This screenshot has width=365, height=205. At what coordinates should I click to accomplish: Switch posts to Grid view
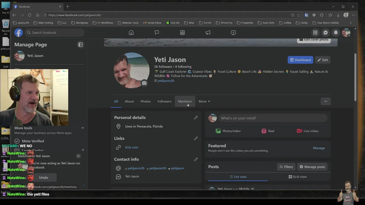coord(298,177)
